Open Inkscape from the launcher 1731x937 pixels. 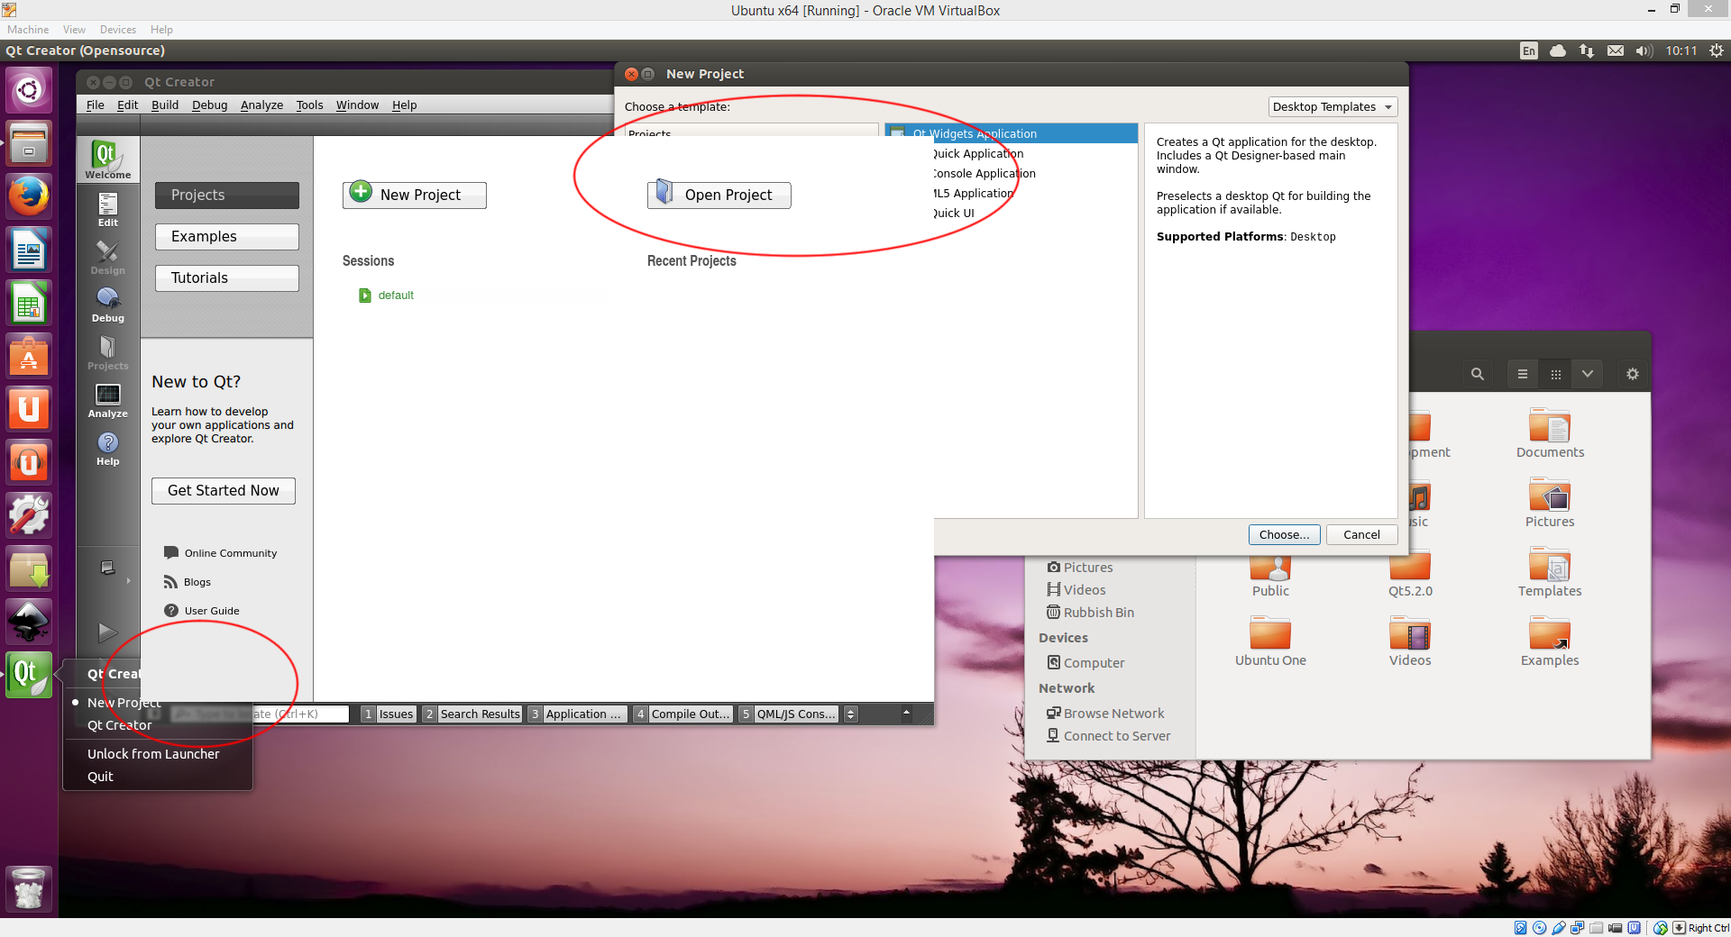[x=29, y=622]
